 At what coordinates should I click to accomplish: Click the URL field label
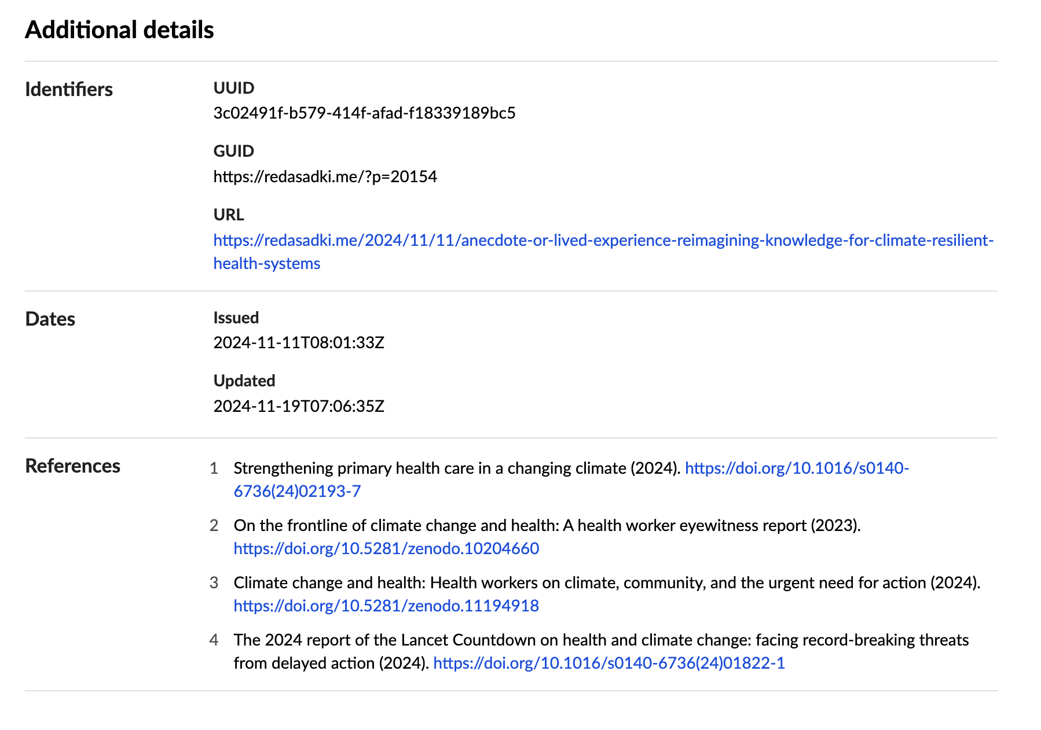point(229,215)
